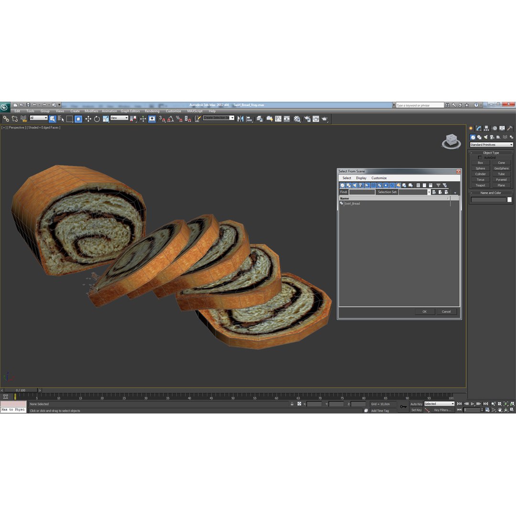This screenshot has width=516, height=516.
Task: Toggle the Auto Key button
Action: pos(416,404)
